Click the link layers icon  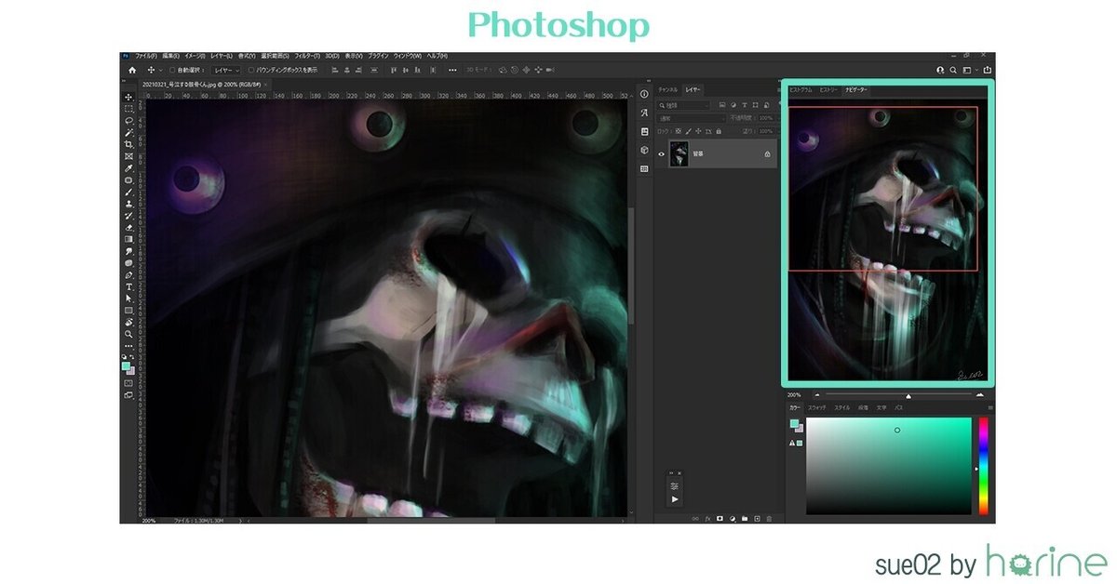(x=694, y=518)
